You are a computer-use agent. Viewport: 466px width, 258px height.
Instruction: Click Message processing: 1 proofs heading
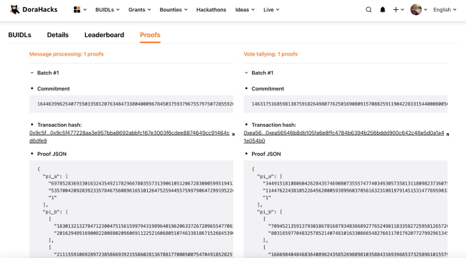(x=66, y=54)
